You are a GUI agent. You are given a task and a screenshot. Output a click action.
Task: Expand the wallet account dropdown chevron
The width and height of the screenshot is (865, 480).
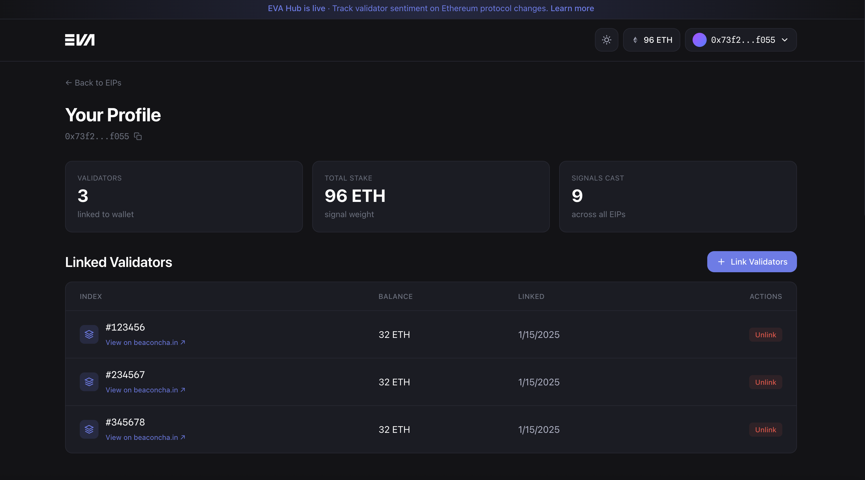[x=785, y=40]
